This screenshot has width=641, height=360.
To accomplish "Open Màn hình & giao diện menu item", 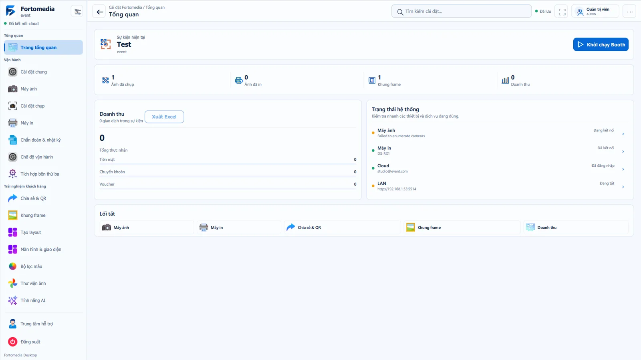I will tap(43, 249).
